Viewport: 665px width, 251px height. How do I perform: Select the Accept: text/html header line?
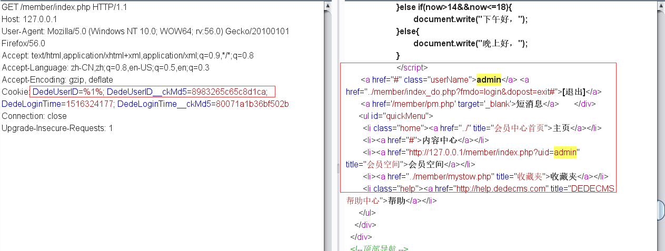click(x=128, y=56)
